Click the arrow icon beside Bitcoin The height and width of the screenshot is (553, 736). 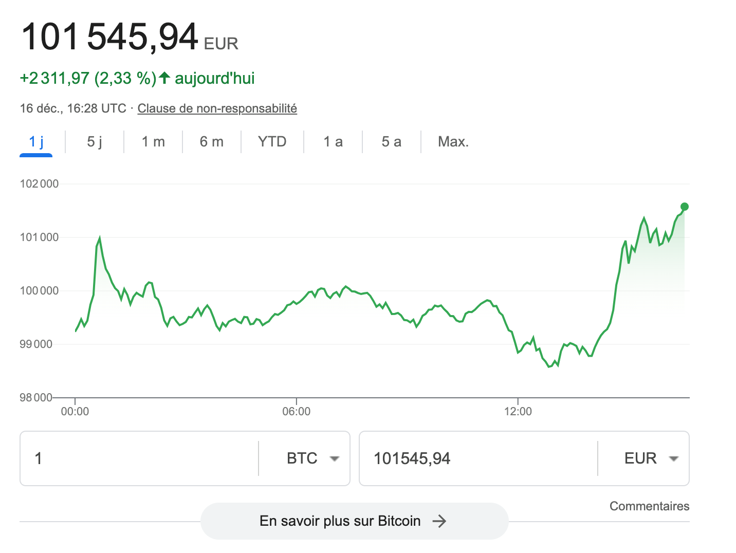coord(439,521)
